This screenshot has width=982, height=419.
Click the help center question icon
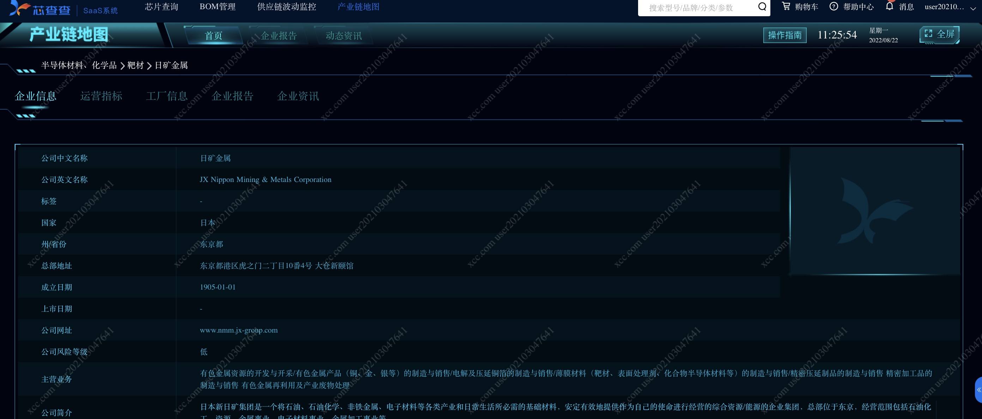pos(834,6)
